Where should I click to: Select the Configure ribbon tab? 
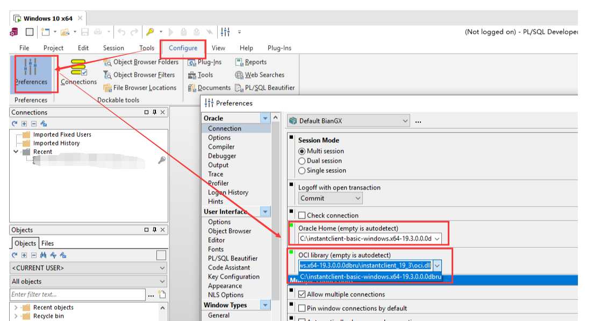[x=183, y=48]
